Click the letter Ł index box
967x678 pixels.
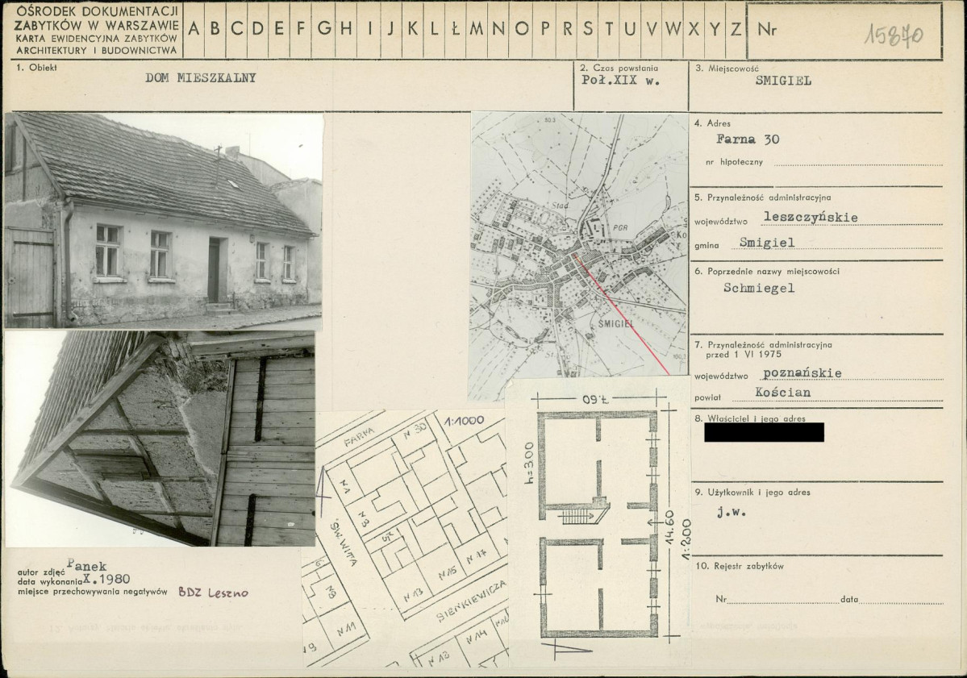(455, 29)
